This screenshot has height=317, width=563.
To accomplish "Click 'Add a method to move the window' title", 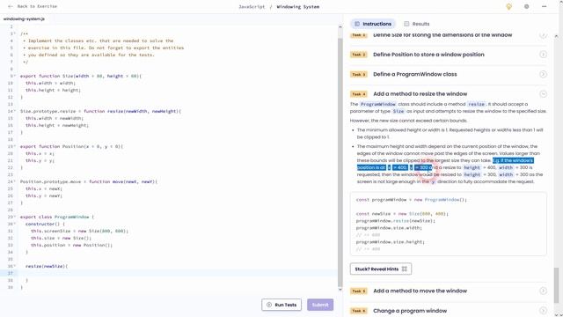I will 420,291.
